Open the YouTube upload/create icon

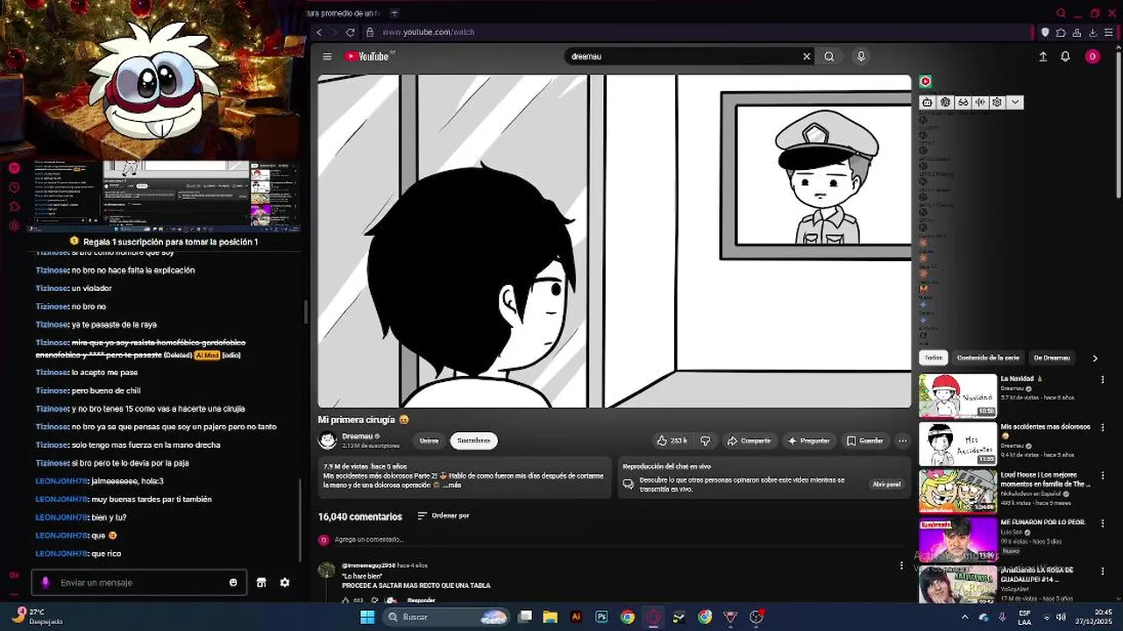coord(1043,56)
